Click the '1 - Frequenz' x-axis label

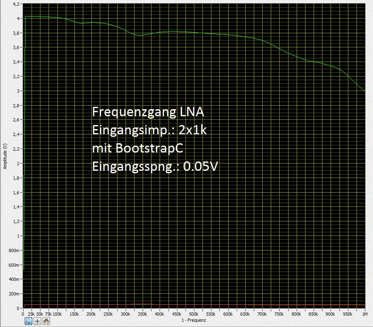click(194, 320)
